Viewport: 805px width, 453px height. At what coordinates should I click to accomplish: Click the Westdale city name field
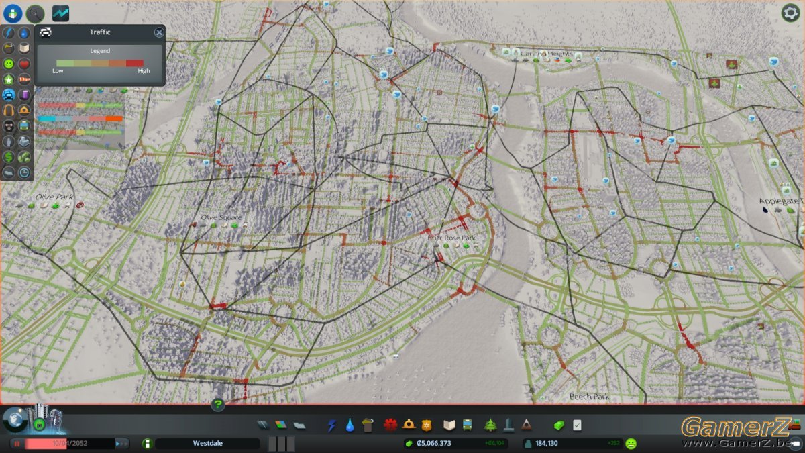207,444
